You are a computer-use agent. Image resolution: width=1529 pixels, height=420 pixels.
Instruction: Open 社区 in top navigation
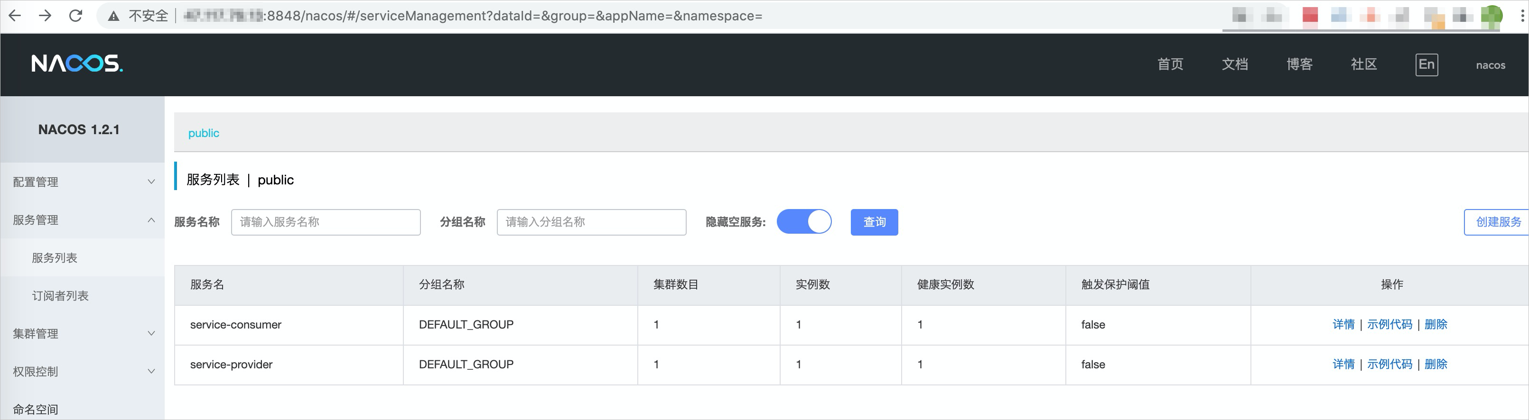[1364, 64]
